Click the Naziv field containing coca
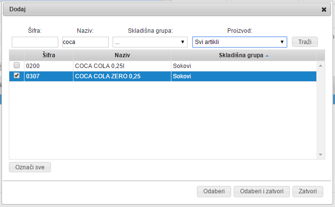The image size is (335, 207). tap(85, 42)
